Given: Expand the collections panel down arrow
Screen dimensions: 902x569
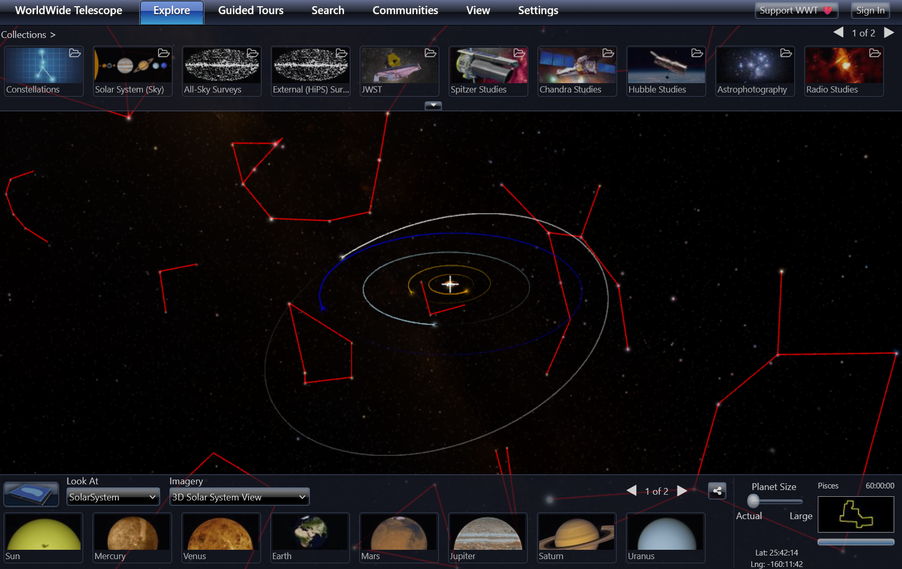Looking at the screenshot, I should (x=433, y=105).
